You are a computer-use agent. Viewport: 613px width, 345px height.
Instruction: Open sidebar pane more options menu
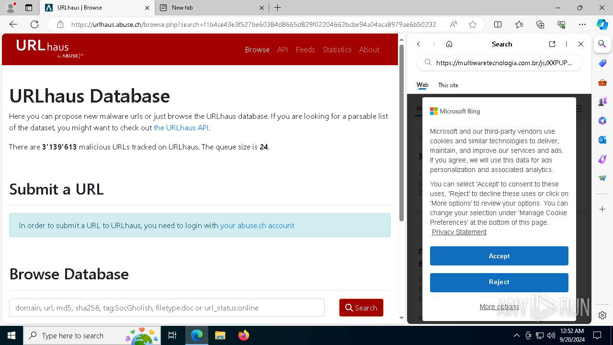[x=567, y=44]
